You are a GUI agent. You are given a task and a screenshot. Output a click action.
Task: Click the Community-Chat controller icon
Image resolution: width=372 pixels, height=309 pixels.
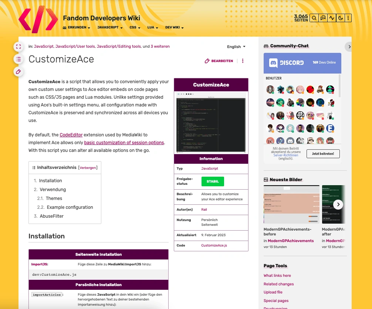coord(266,46)
